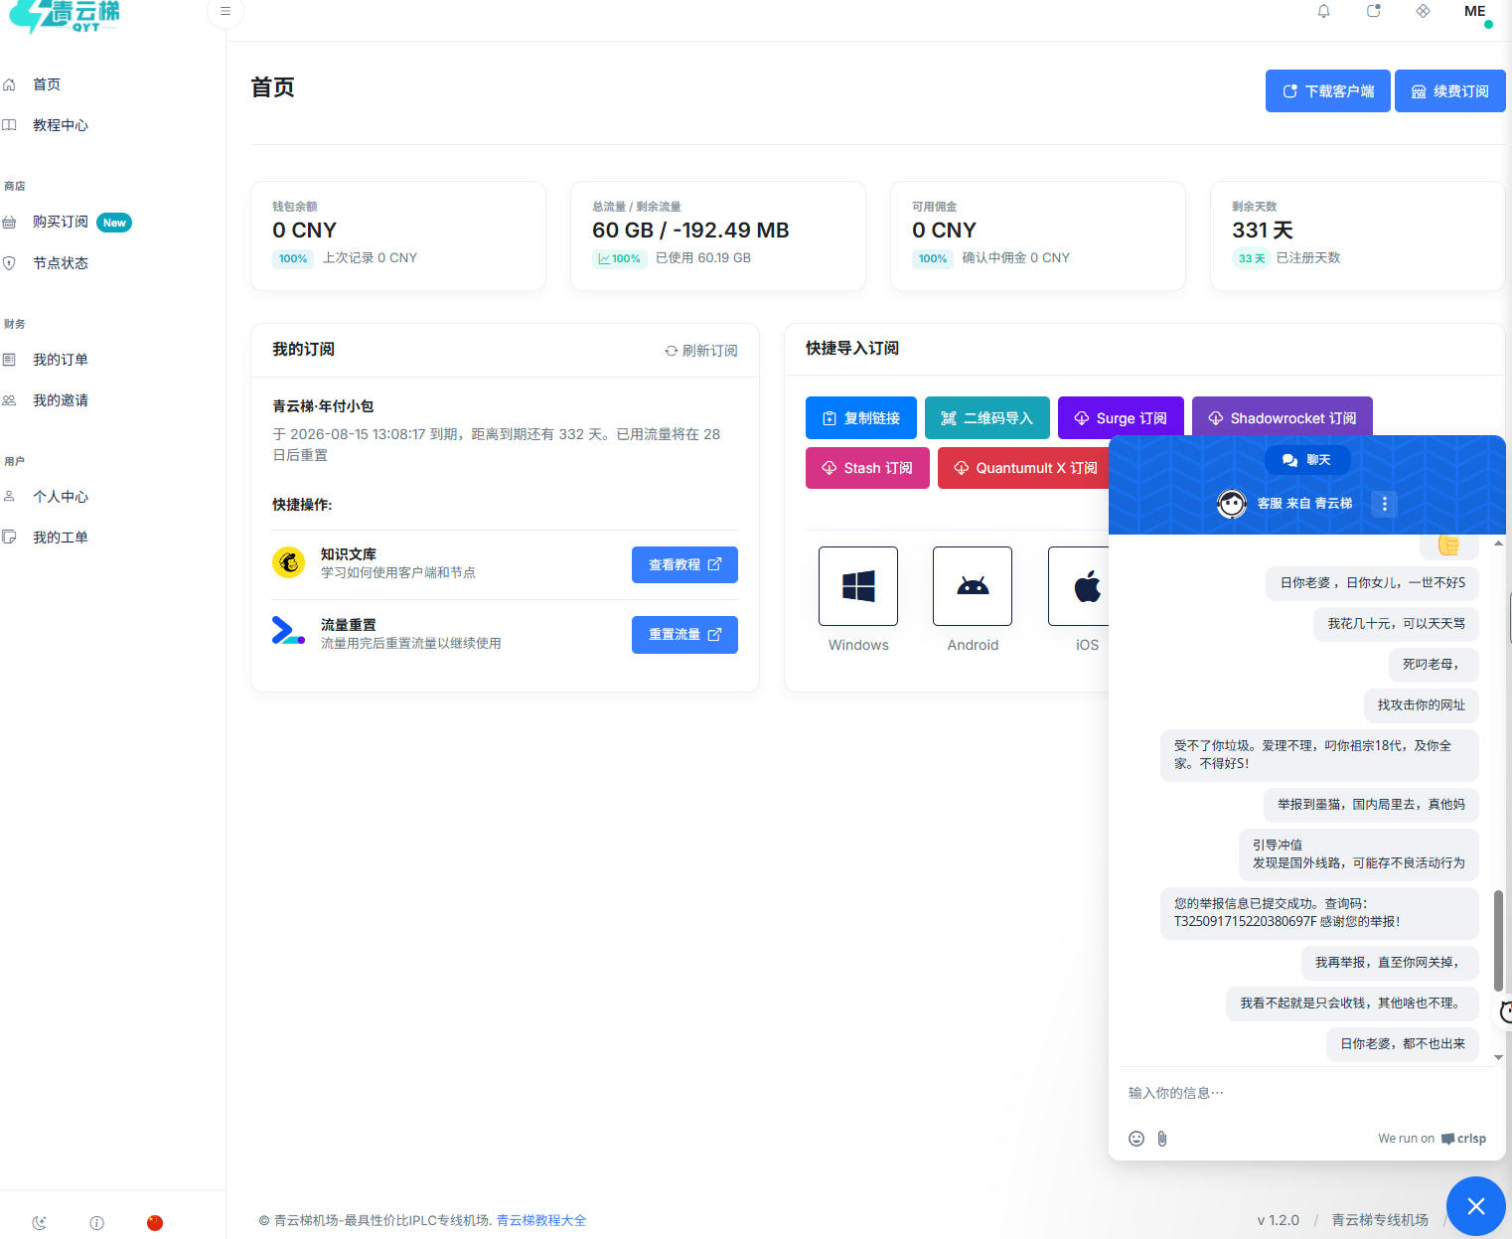1512x1239 pixels.
Task: Click the chat scrollbar thumb
Action: click(1498, 940)
